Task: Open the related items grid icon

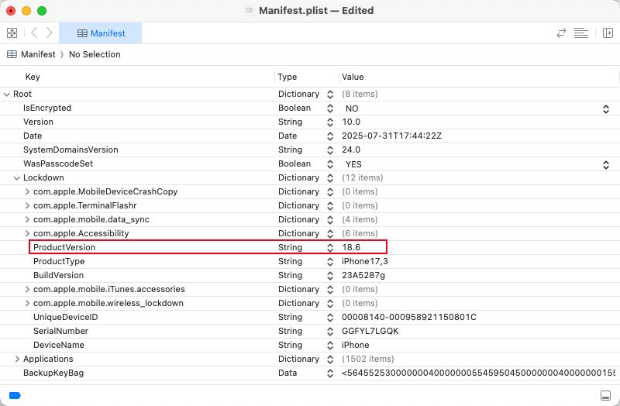Action: pyautogui.click(x=12, y=33)
